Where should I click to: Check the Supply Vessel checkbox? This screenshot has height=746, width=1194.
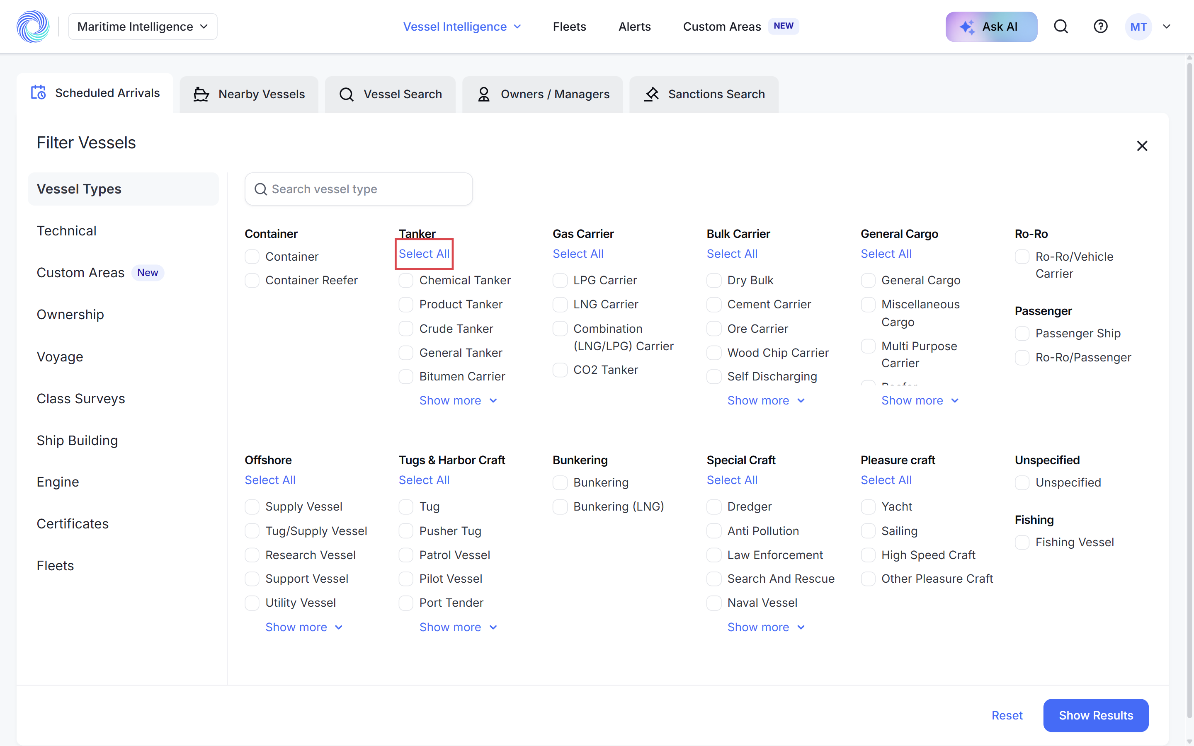(252, 507)
